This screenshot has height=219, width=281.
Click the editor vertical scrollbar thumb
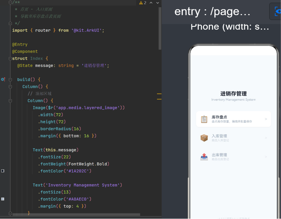pos(160,28)
